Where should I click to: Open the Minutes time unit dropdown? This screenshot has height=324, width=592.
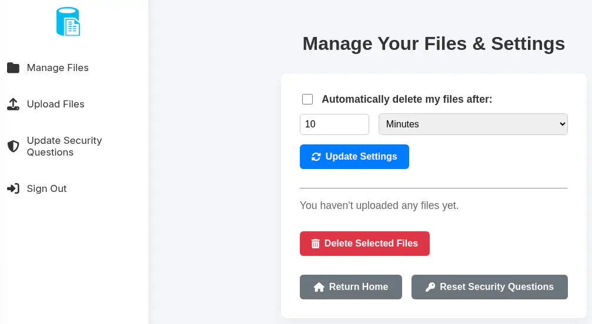(x=473, y=124)
